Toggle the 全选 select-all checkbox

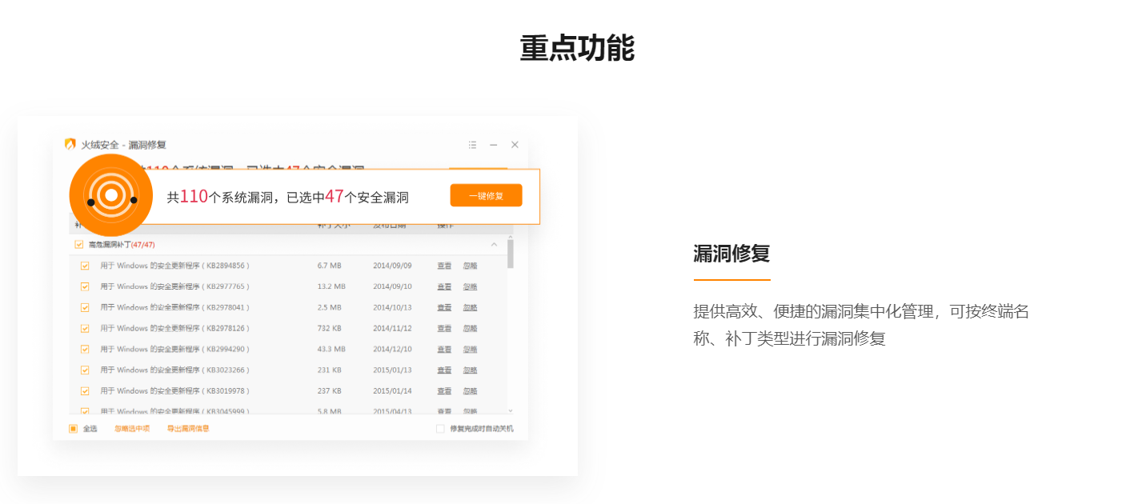point(73,429)
